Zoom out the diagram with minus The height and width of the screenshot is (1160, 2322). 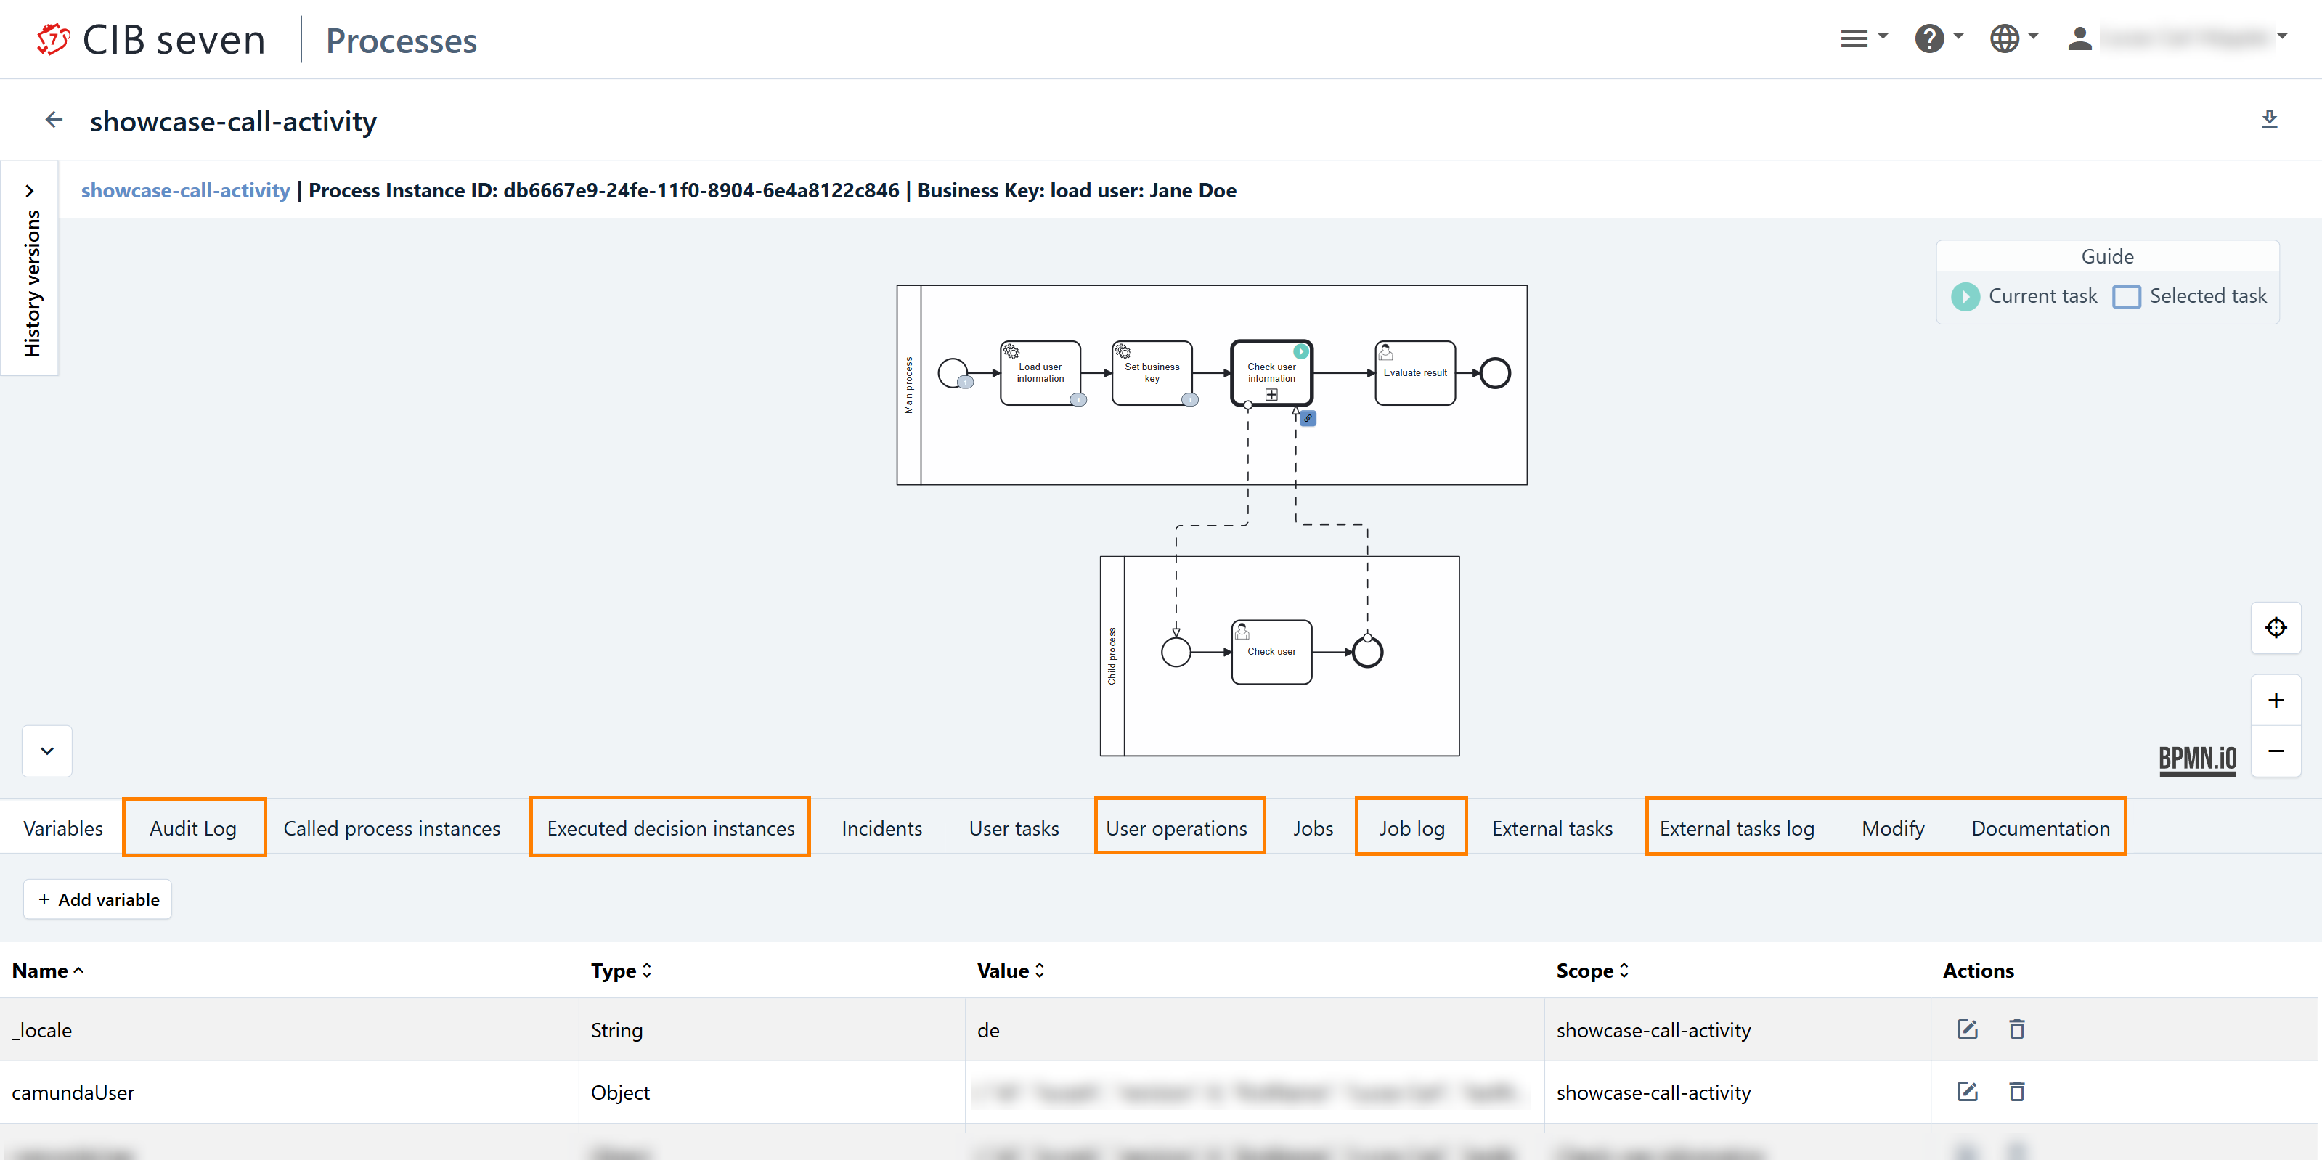2275,751
